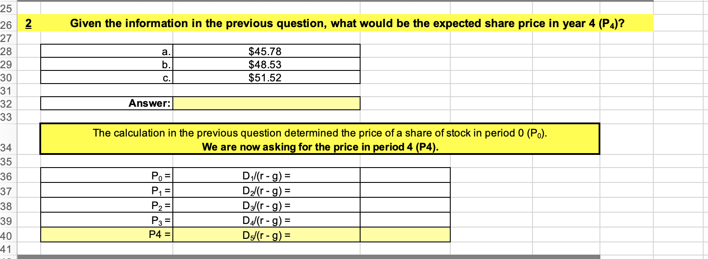Click the answer choice cell showing $45.78
Image resolution: width=708 pixels, height=259 pixels.
pyautogui.click(x=267, y=51)
